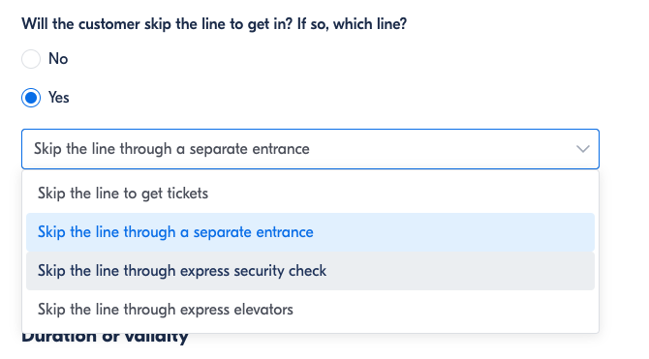Choose "Skip the line through express security check"

click(310, 271)
